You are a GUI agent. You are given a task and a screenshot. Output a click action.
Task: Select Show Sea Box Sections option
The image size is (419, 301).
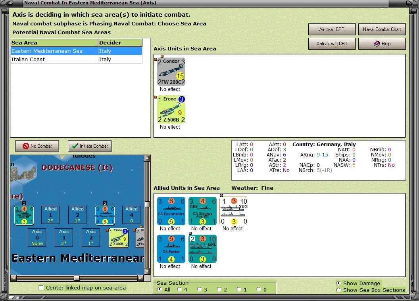tap(338, 290)
